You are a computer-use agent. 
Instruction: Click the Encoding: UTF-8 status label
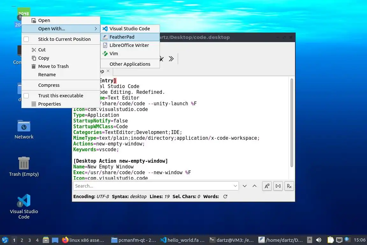pyautogui.click(x=91, y=197)
